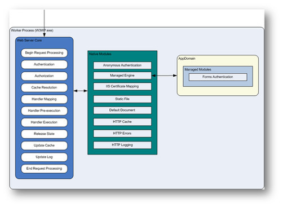Select the Worker Process (W3WP.exe) label
This screenshot has width=282, height=207.
(x=32, y=30)
